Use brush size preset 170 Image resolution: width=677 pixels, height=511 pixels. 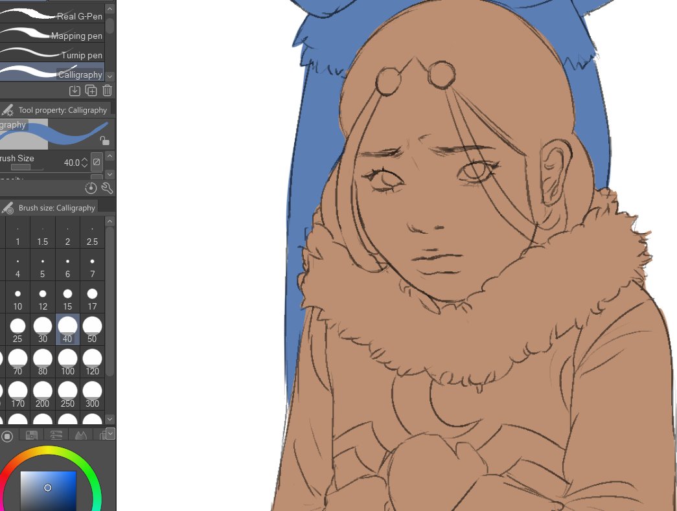[17, 394]
